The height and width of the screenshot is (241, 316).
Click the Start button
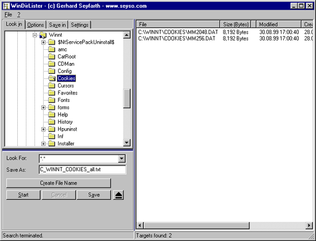(23, 195)
